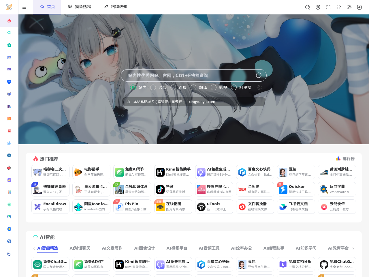Open the uTools card
Viewport: 369px width, 277px height.
pos(214,207)
